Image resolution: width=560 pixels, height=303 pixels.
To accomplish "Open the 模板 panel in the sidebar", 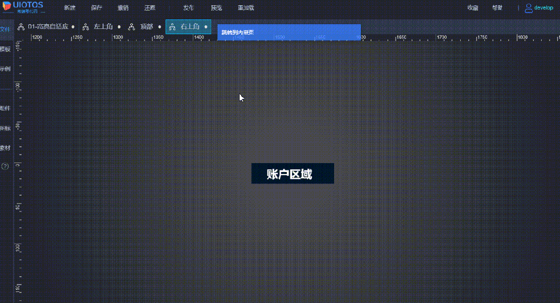I will 4,50.
